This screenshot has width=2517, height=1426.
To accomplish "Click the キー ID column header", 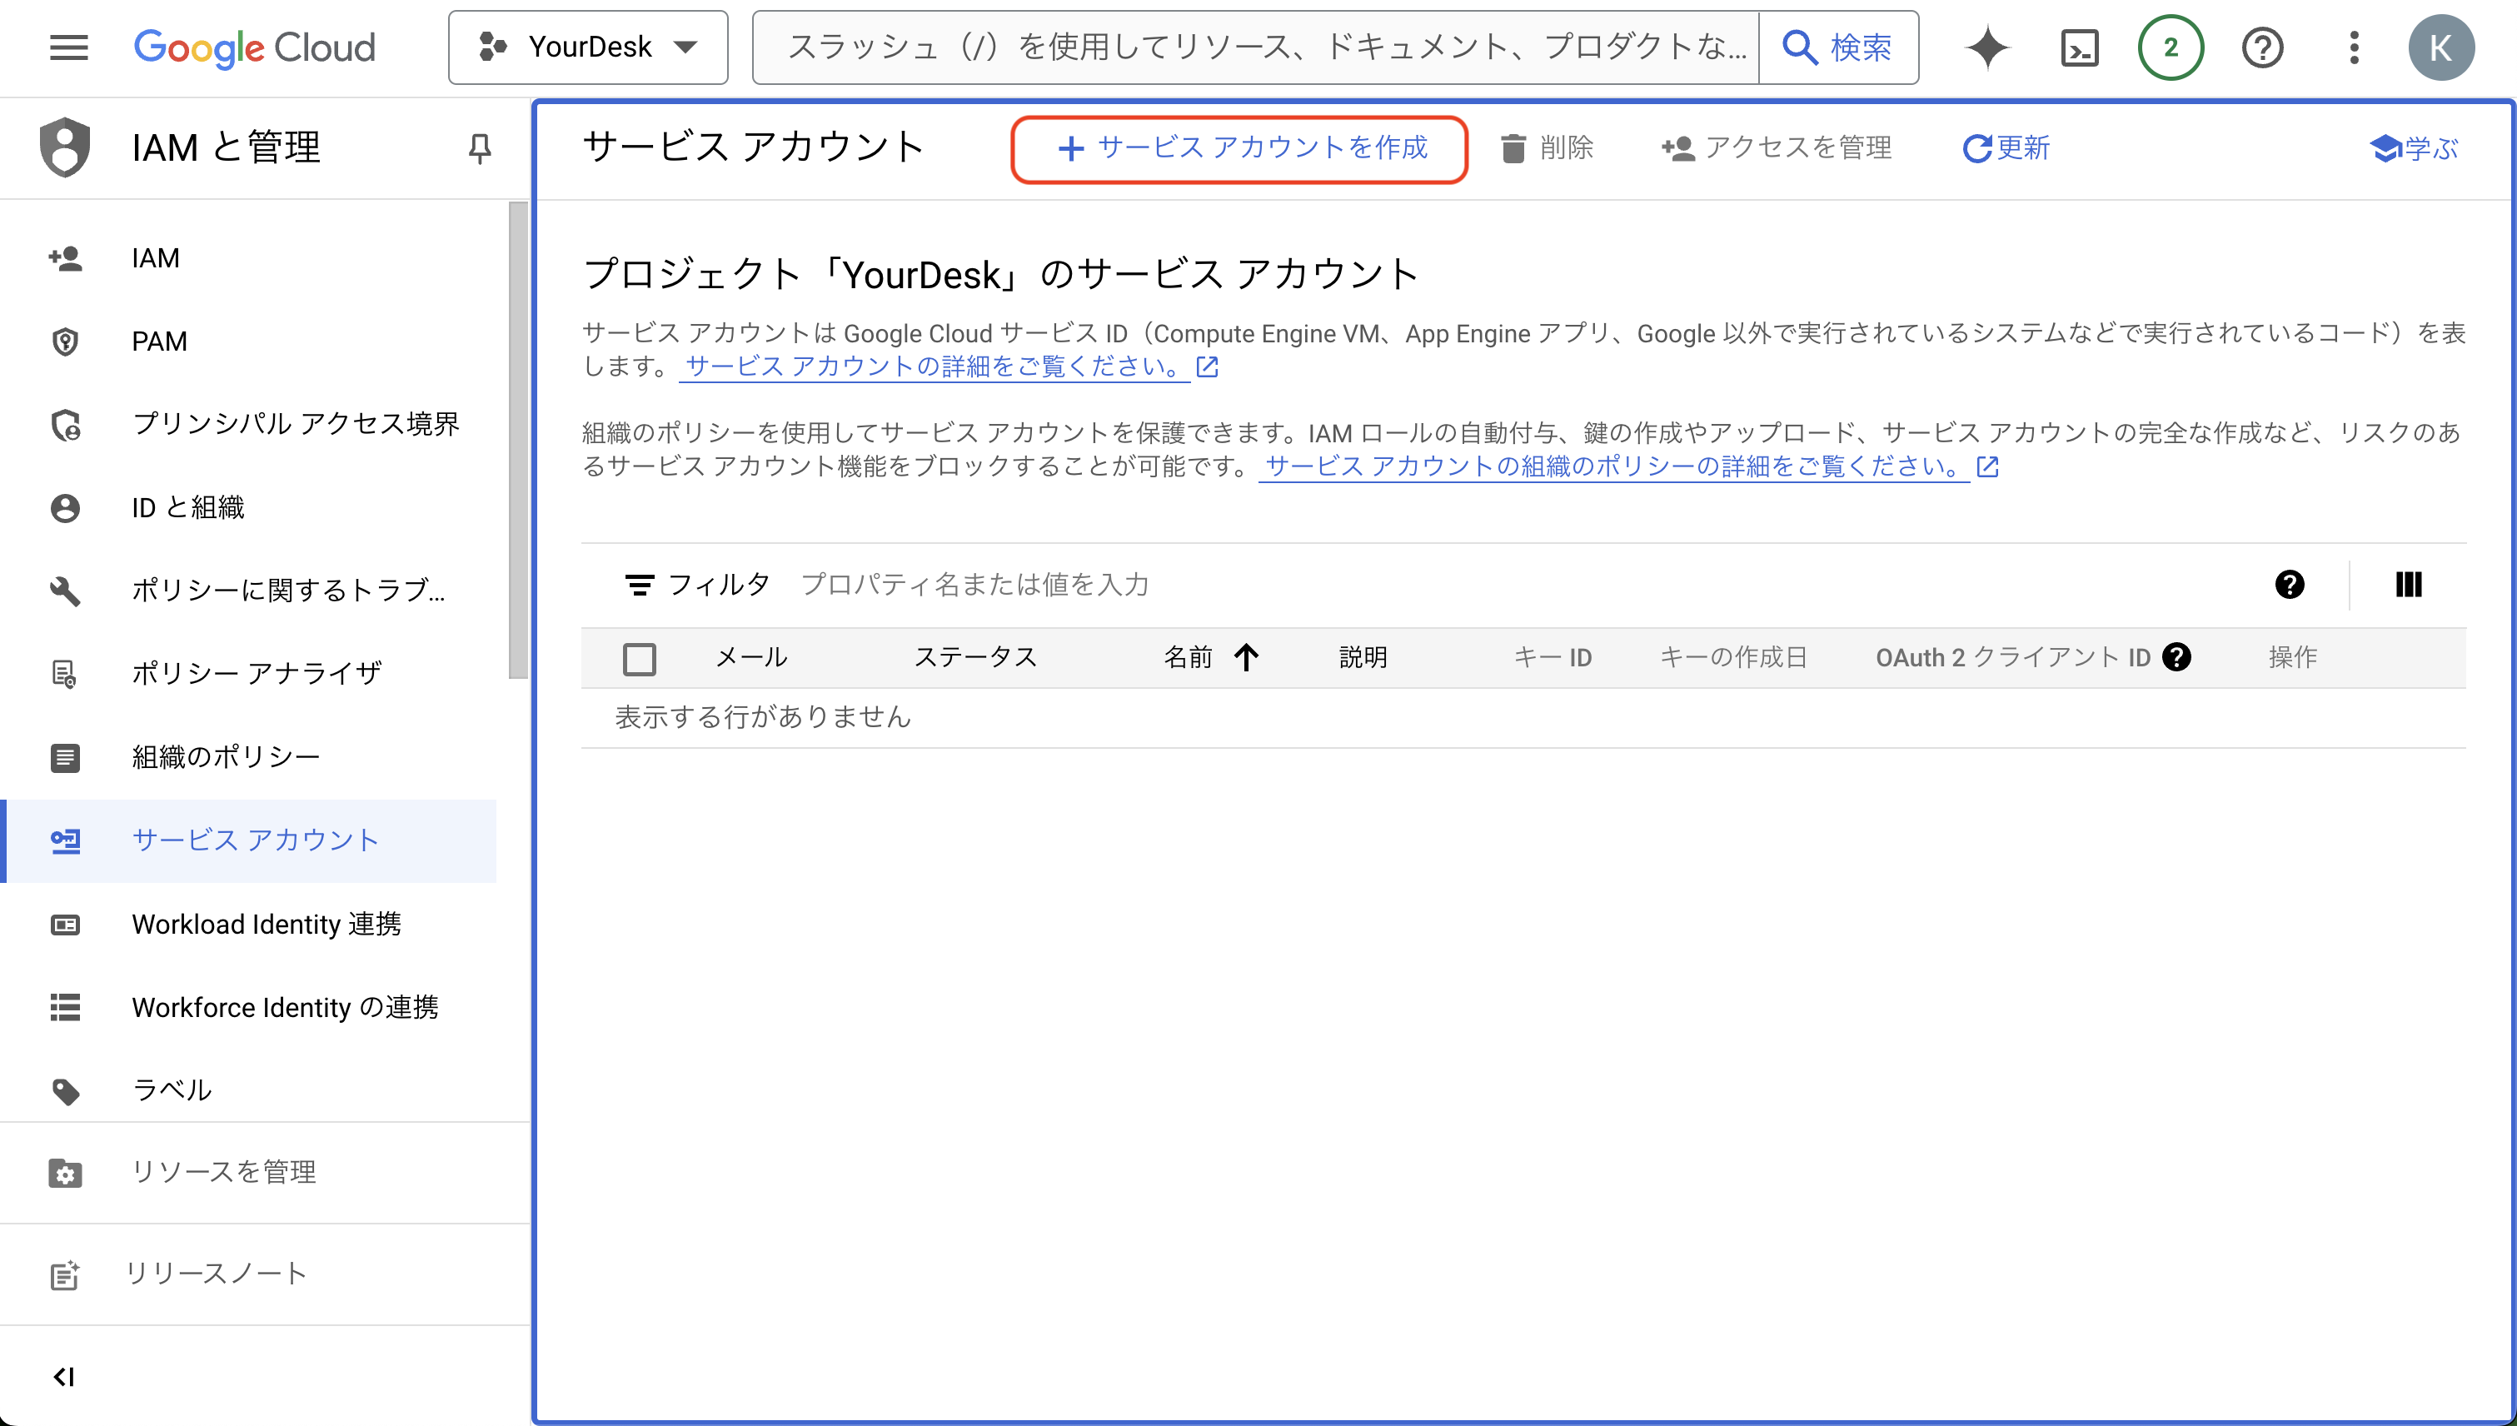I will point(1553,657).
